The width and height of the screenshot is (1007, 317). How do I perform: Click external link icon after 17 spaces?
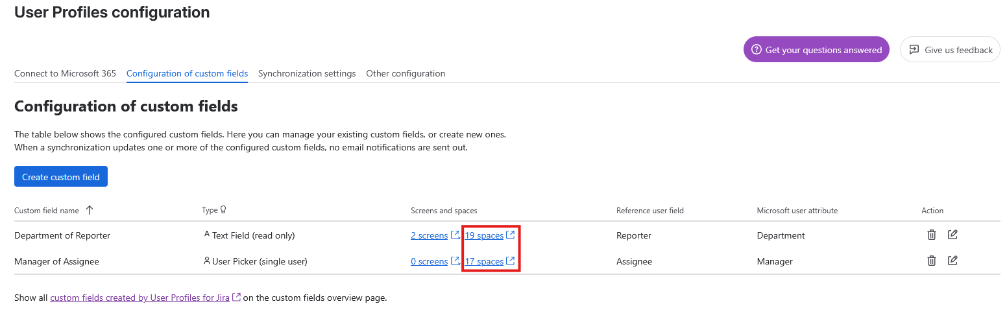click(510, 261)
